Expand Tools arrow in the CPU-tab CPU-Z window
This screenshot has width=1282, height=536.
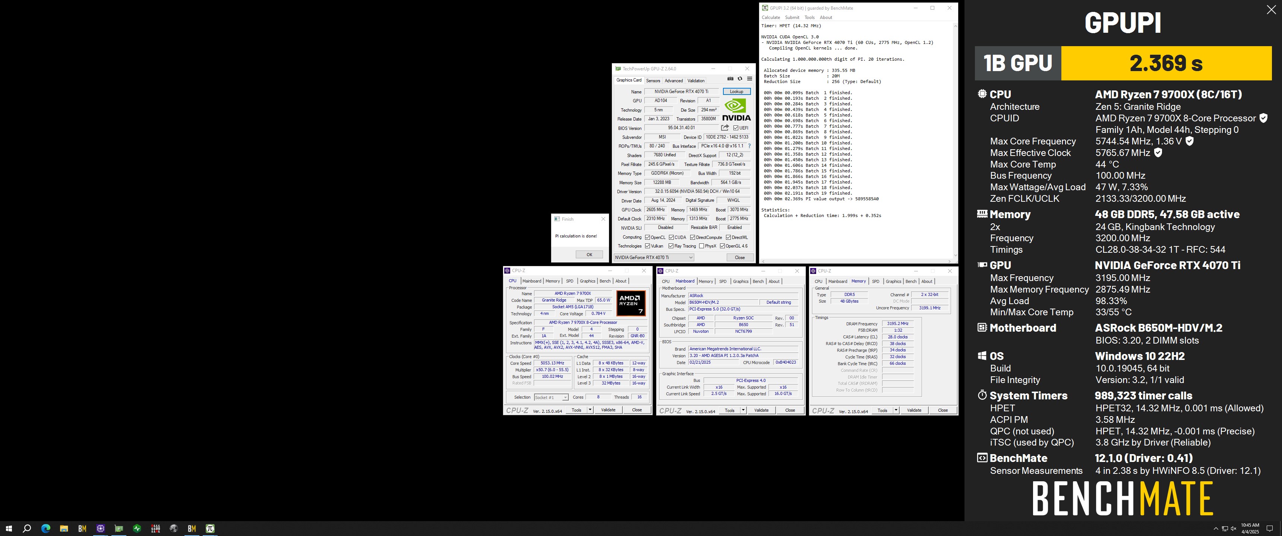(590, 410)
